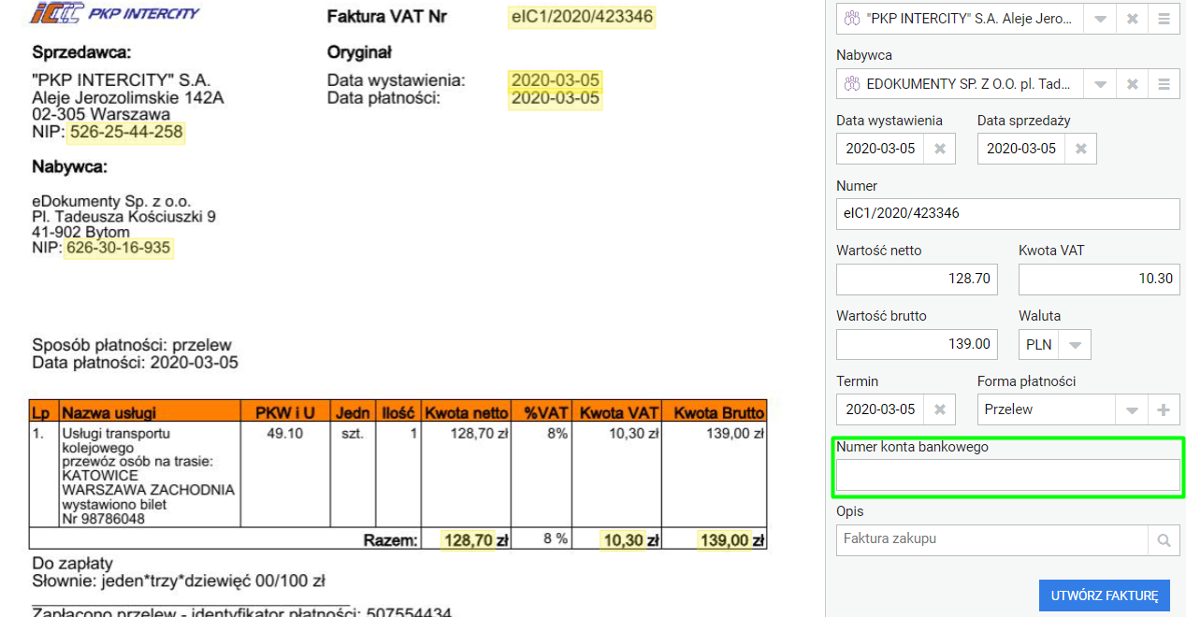Screen dimensions: 1186x617
Task: Clear the Data sprzedaży date
Action: (x=1081, y=149)
